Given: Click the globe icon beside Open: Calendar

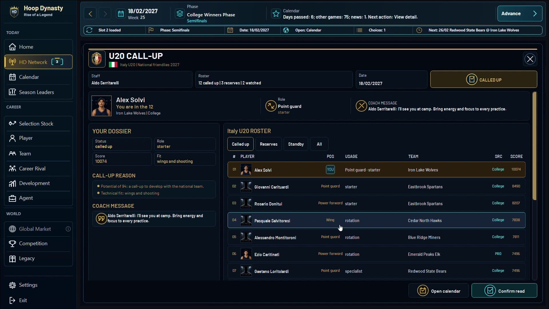Looking at the screenshot, I should pos(286,30).
